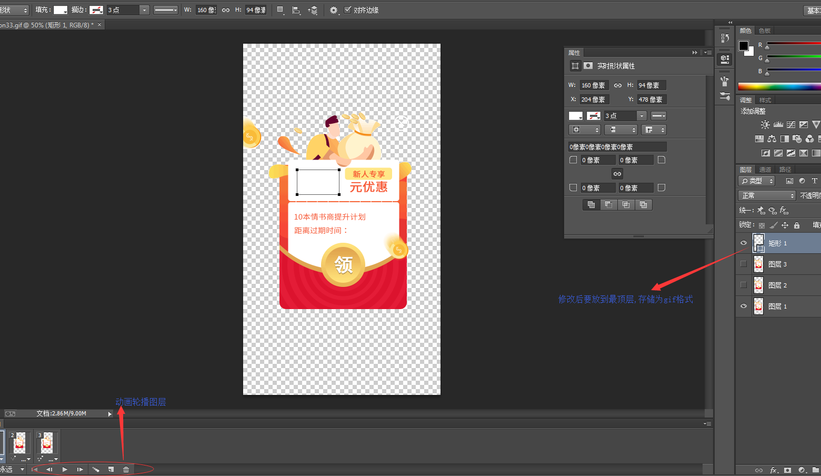Open the 正常 blend mode dropdown
Screen dimensions: 821x476
pos(767,195)
